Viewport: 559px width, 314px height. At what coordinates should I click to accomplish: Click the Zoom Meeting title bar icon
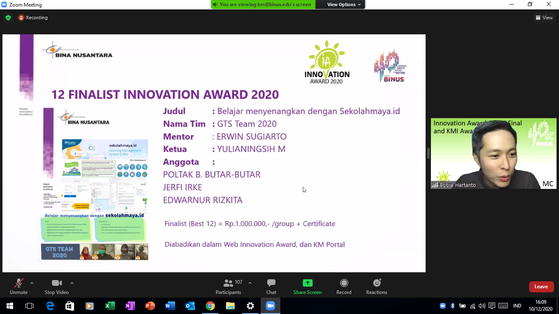click(4, 4)
